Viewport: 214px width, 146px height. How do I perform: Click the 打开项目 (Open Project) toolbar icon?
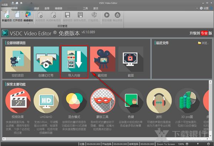(x=17, y=16)
